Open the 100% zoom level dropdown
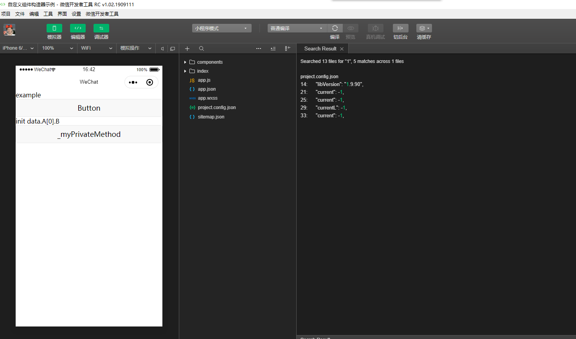The image size is (576, 339). 58,48
